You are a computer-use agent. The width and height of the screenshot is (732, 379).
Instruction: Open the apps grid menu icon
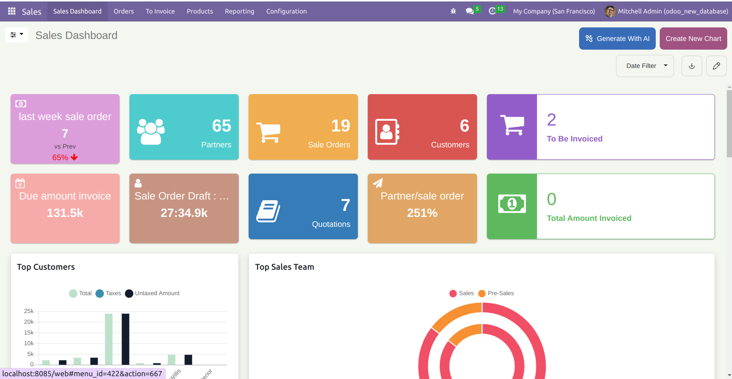[x=12, y=11]
